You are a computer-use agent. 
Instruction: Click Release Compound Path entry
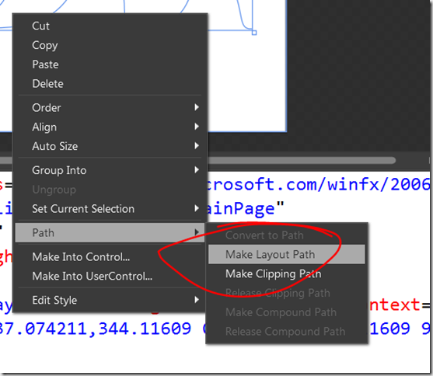[286, 331]
